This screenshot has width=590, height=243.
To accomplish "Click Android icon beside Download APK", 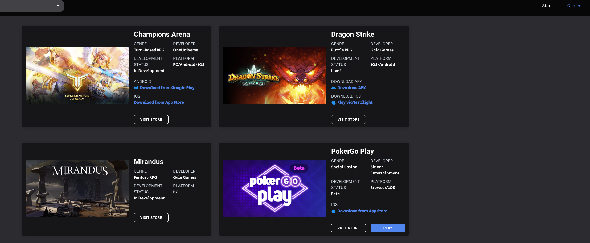I will pyautogui.click(x=333, y=88).
